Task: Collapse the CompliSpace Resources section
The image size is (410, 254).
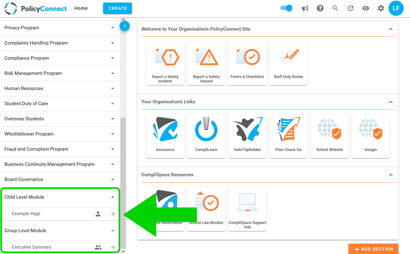Action: [x=391, y=175]
